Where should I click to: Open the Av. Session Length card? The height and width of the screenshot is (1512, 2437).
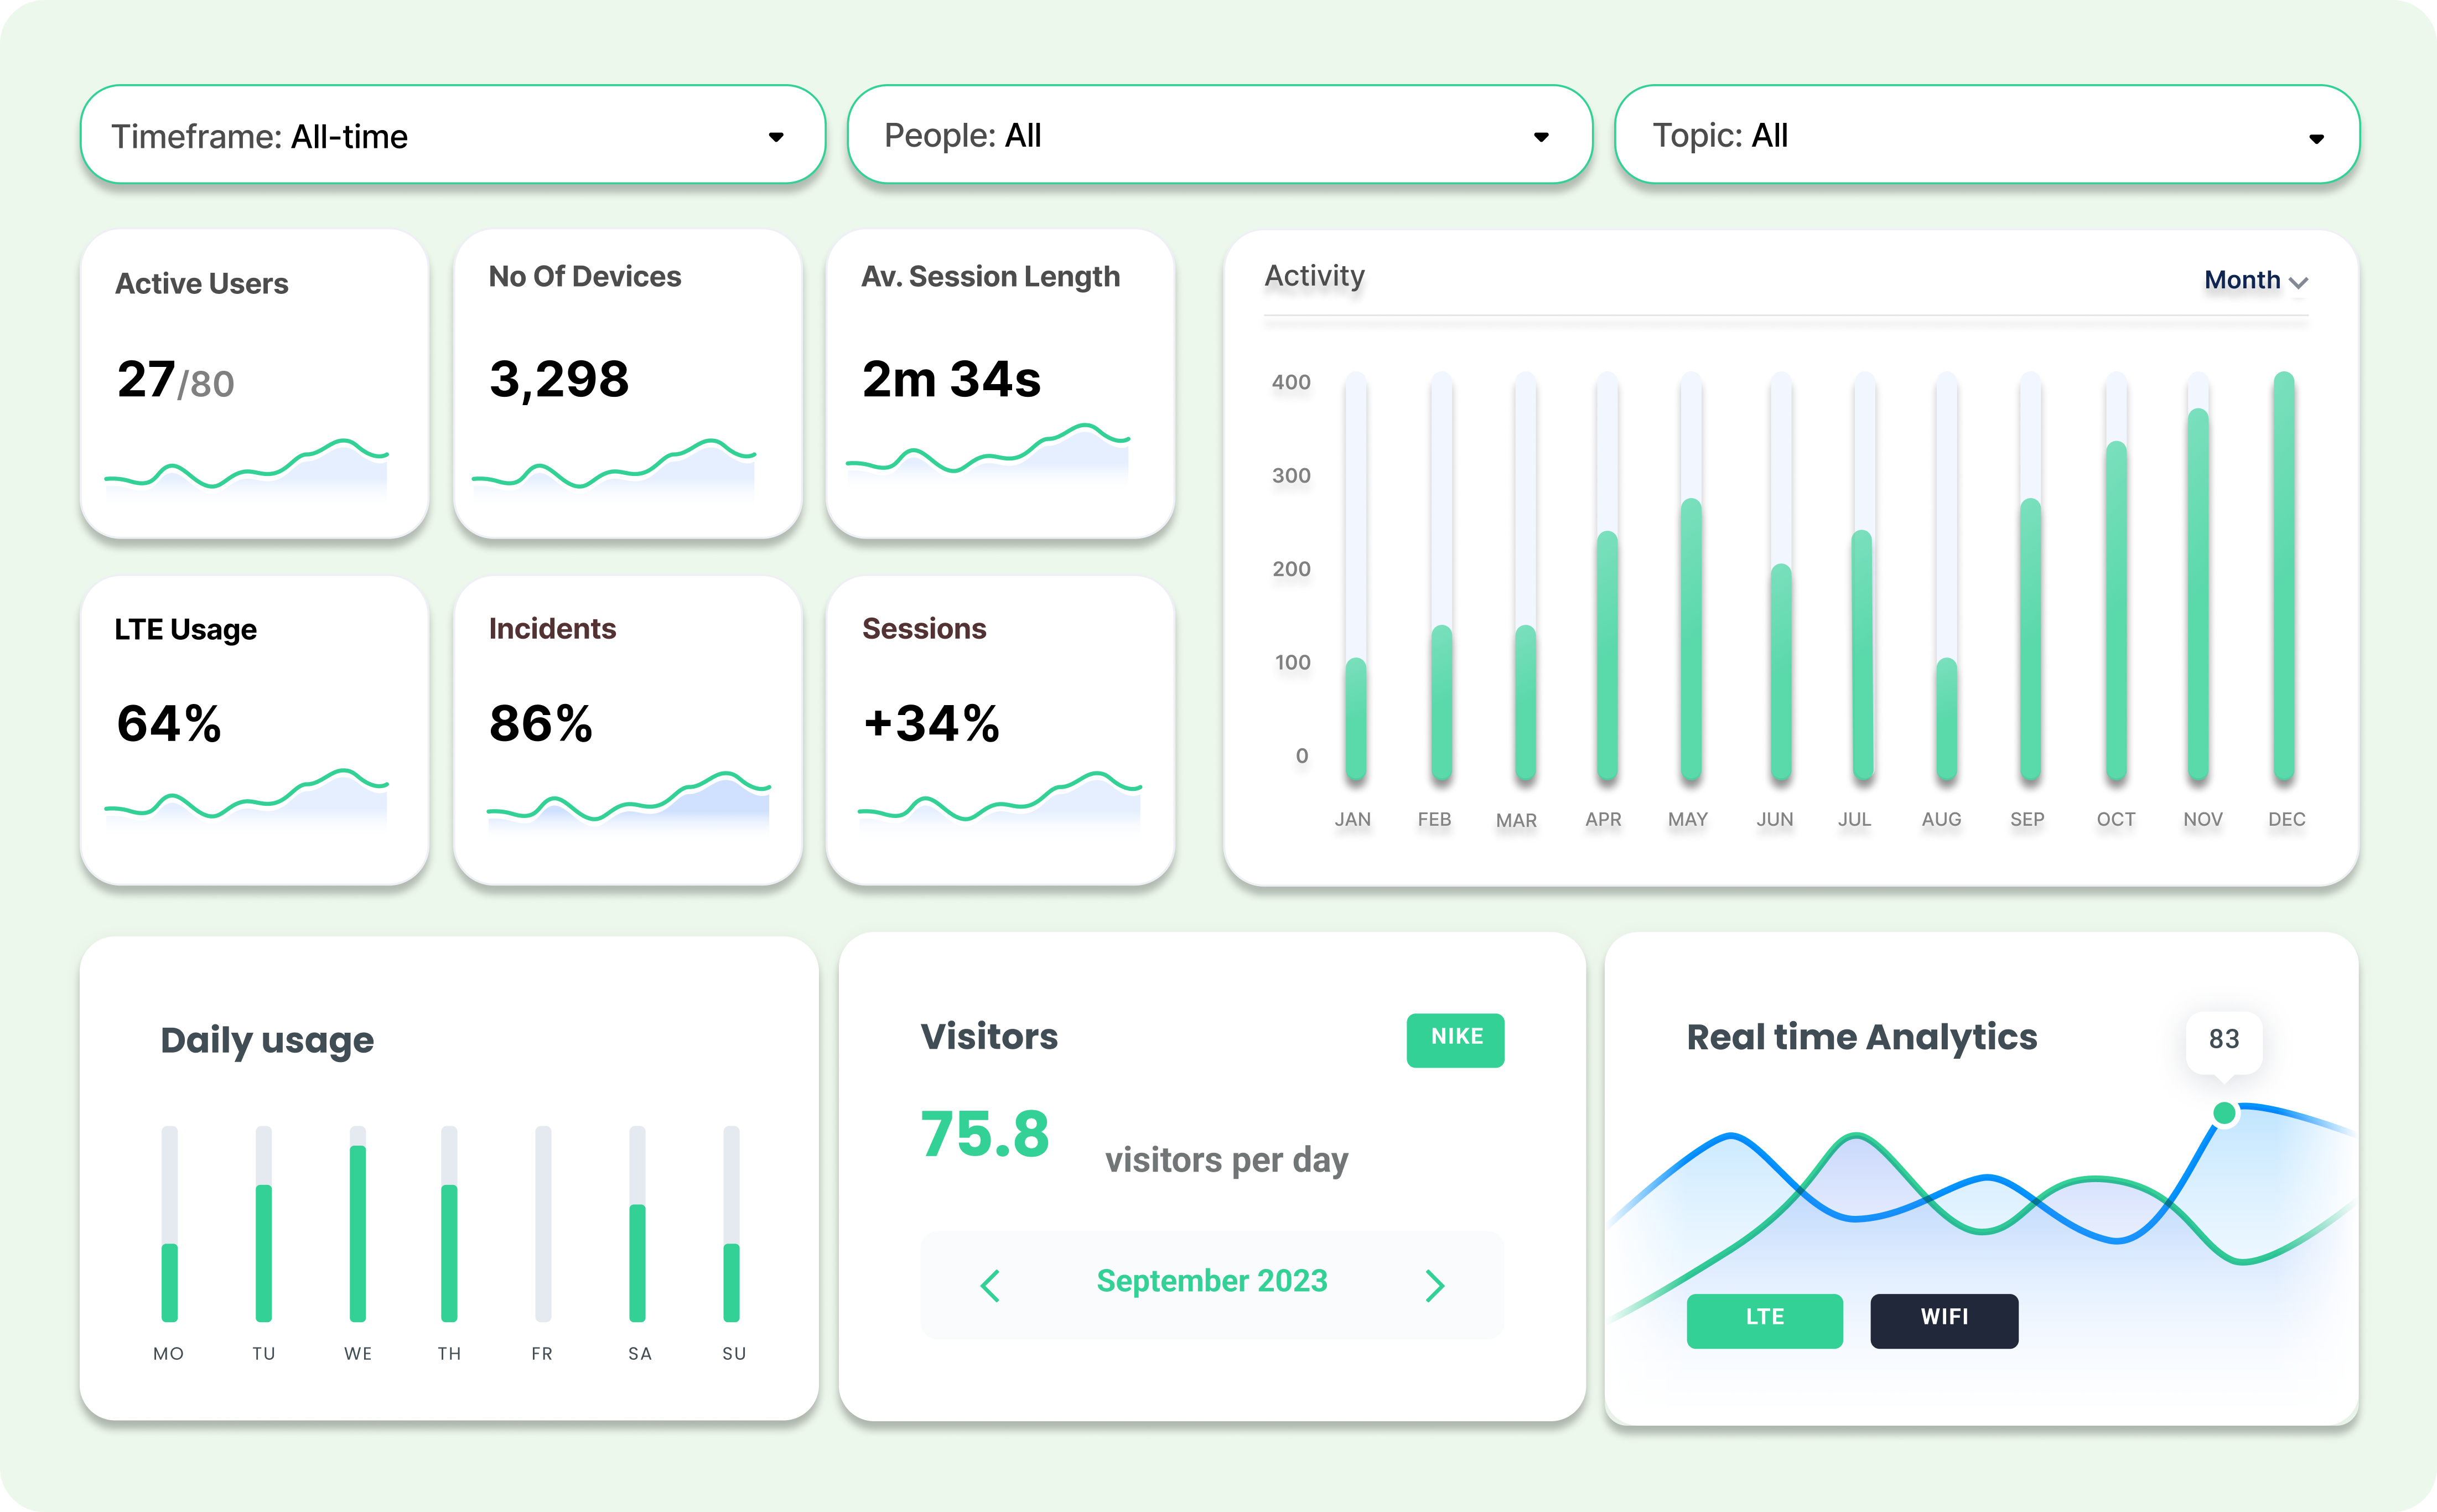[x=1000, y=384]
